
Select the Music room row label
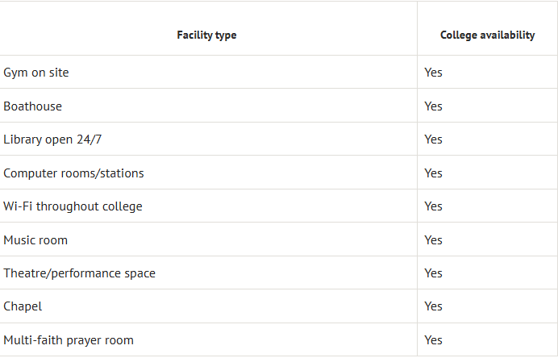click(35, 239)
